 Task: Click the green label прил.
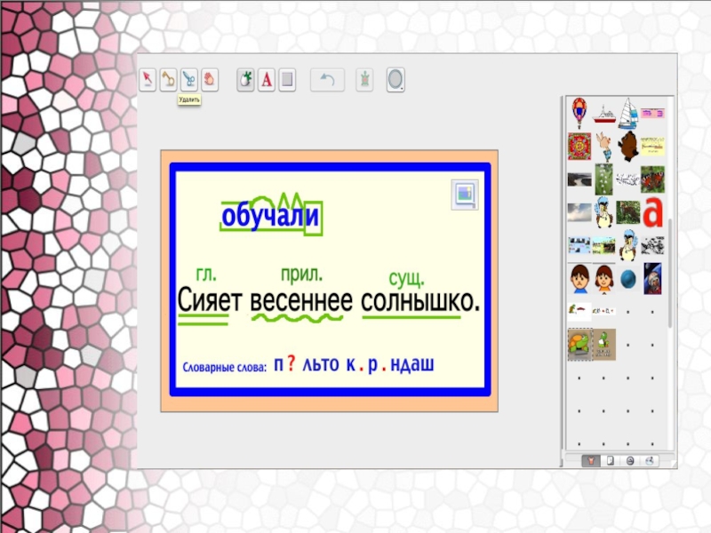pos(301,274)
